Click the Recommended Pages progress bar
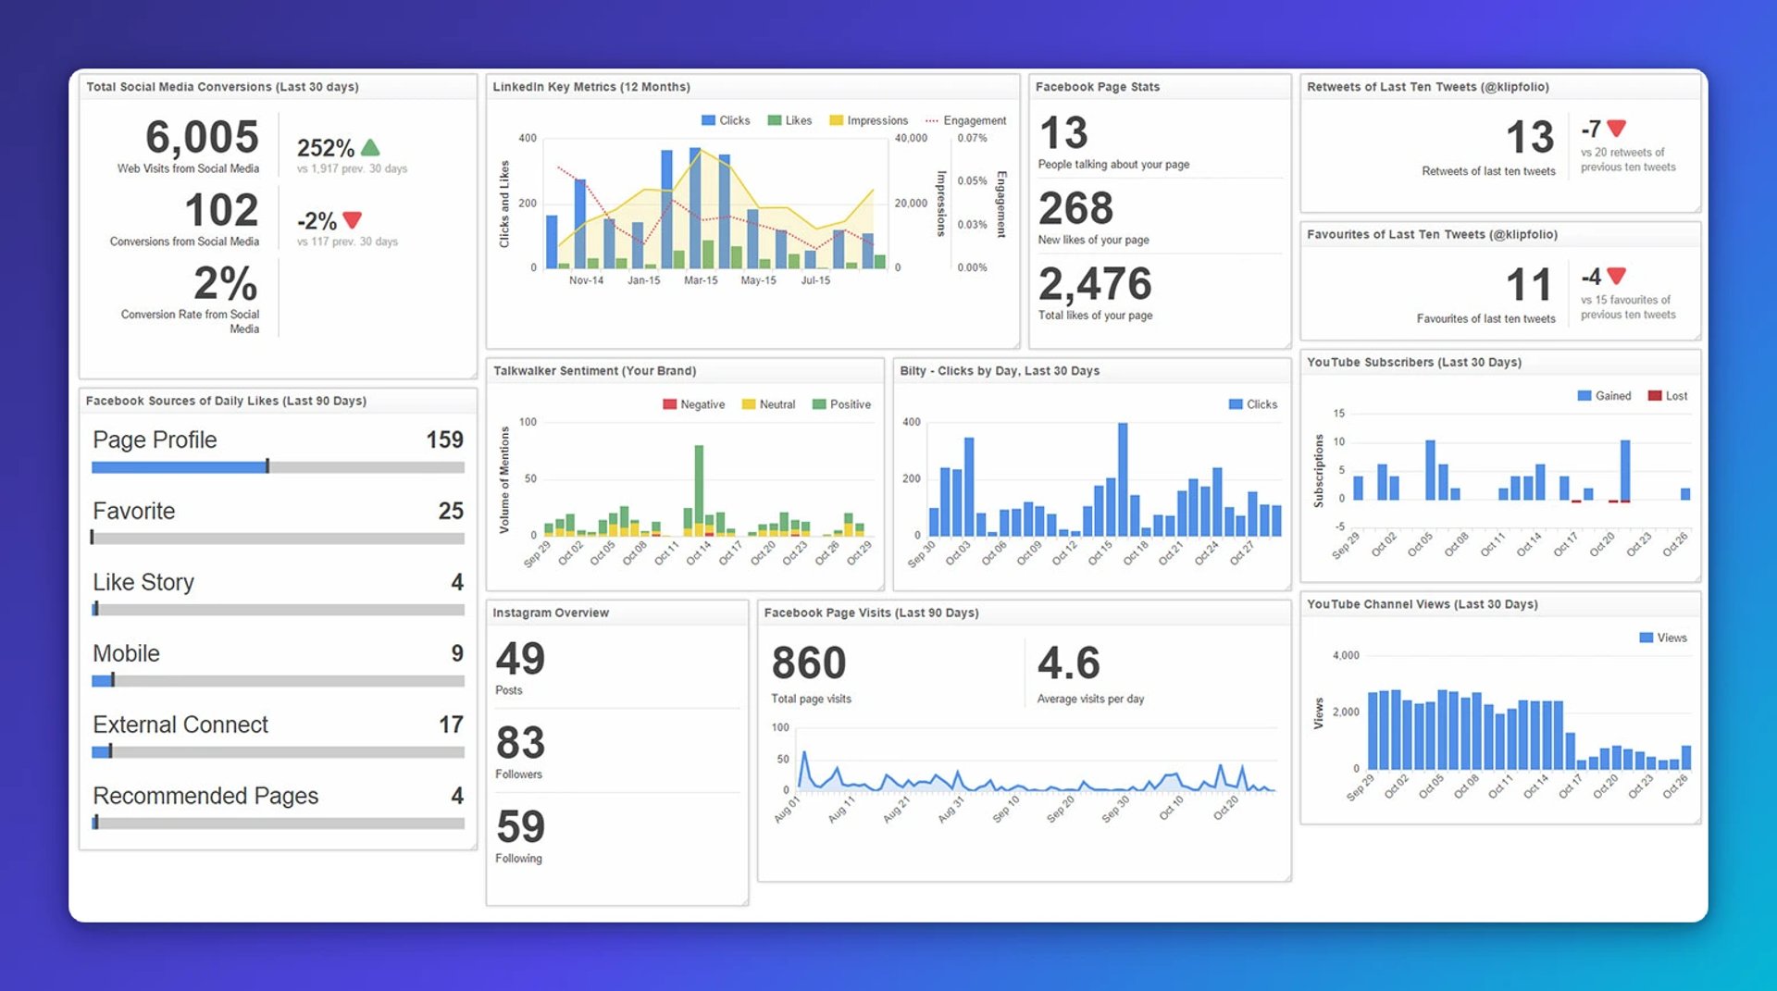This screenshot has width=1777, height=991. pos(278,823)
